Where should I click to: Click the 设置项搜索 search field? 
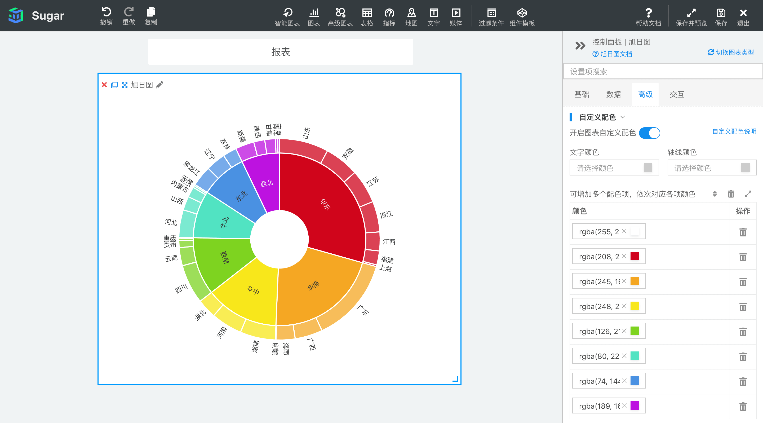(663, 71)
